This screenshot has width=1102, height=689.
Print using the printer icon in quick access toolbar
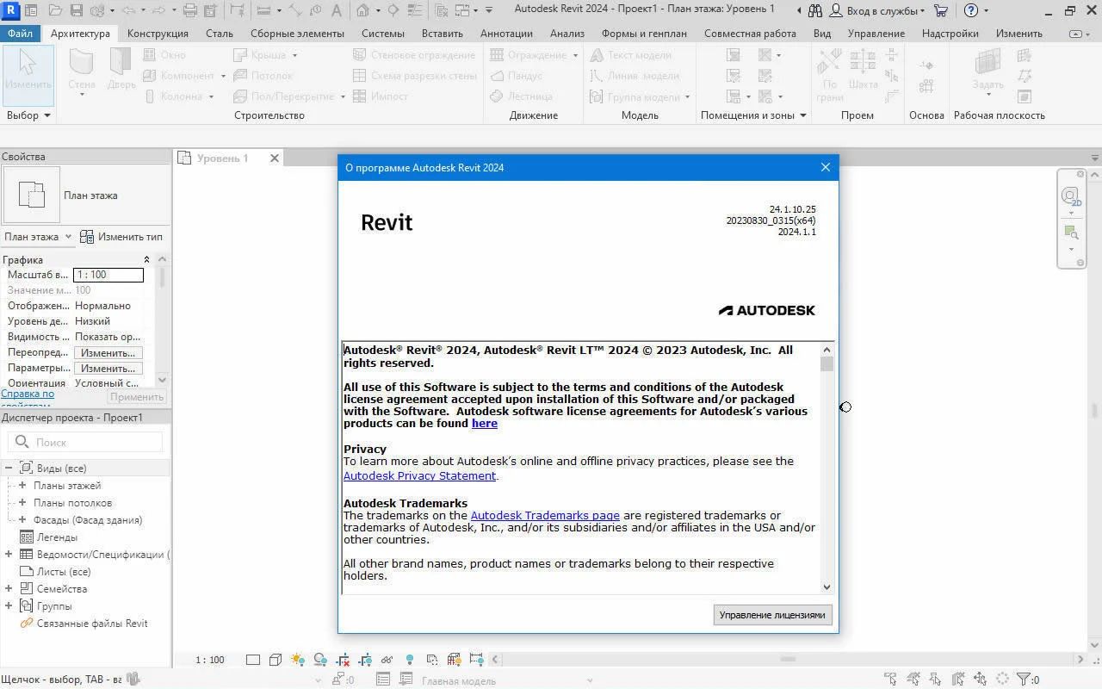(190, 10)
